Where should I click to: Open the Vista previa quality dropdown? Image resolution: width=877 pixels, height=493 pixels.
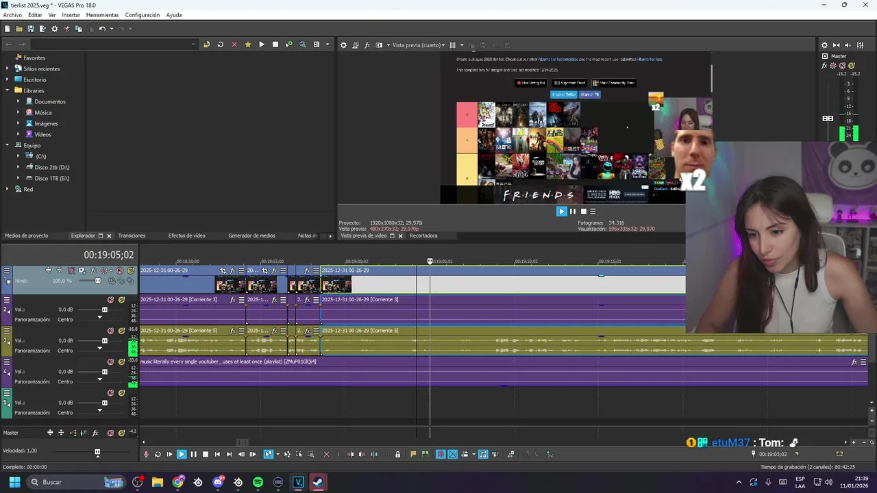pyautogui.click(x=417, y=45)
